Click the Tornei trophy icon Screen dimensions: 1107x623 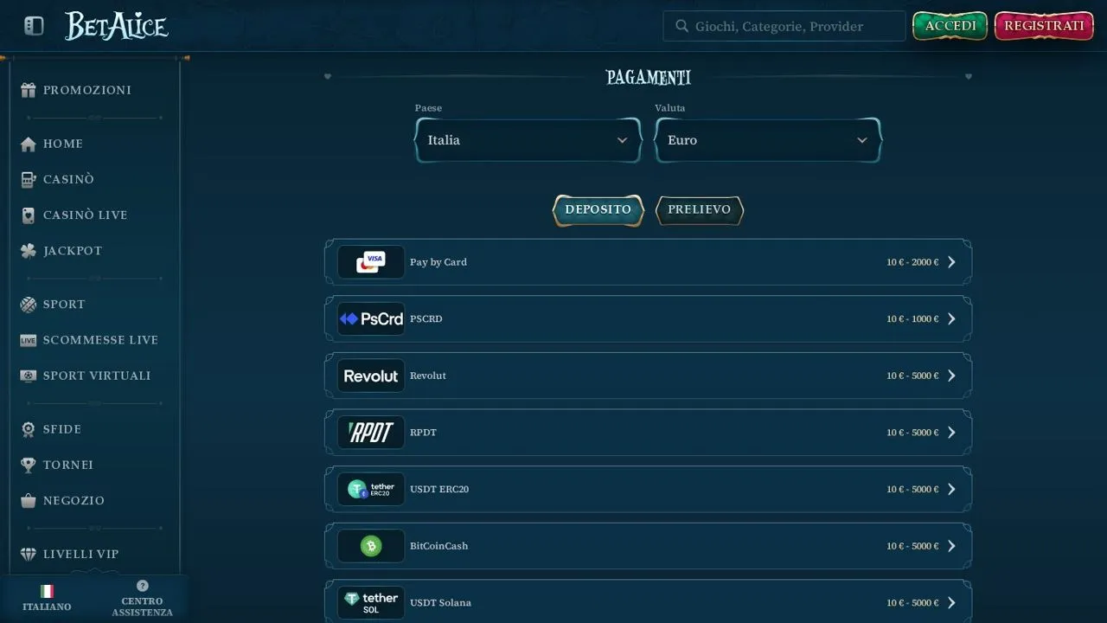29,465
